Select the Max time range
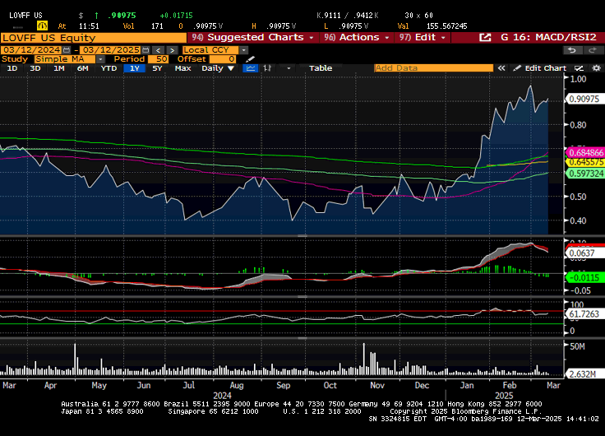The width and height of the screenshot is (605, 436). [x=182, y=68]
